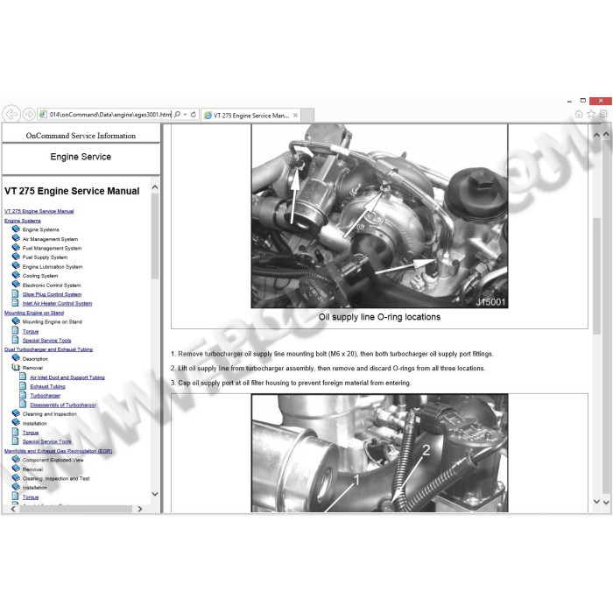
Task: Click Engine Lubrication System book icon
Action: tap(16, 266)
